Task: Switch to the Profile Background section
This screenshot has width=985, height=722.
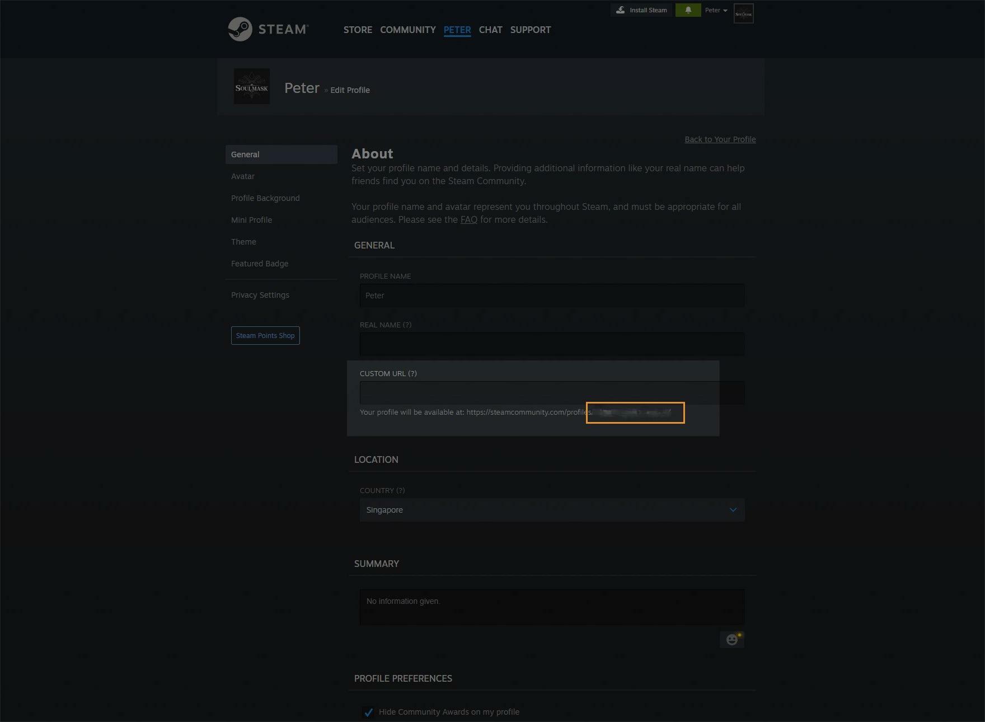Action: (x=265, y=198)
